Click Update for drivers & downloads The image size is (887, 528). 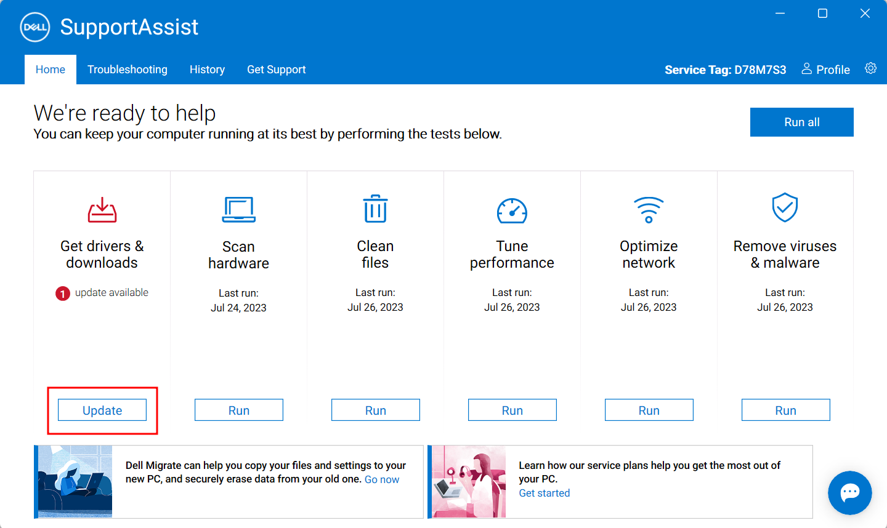102,410
